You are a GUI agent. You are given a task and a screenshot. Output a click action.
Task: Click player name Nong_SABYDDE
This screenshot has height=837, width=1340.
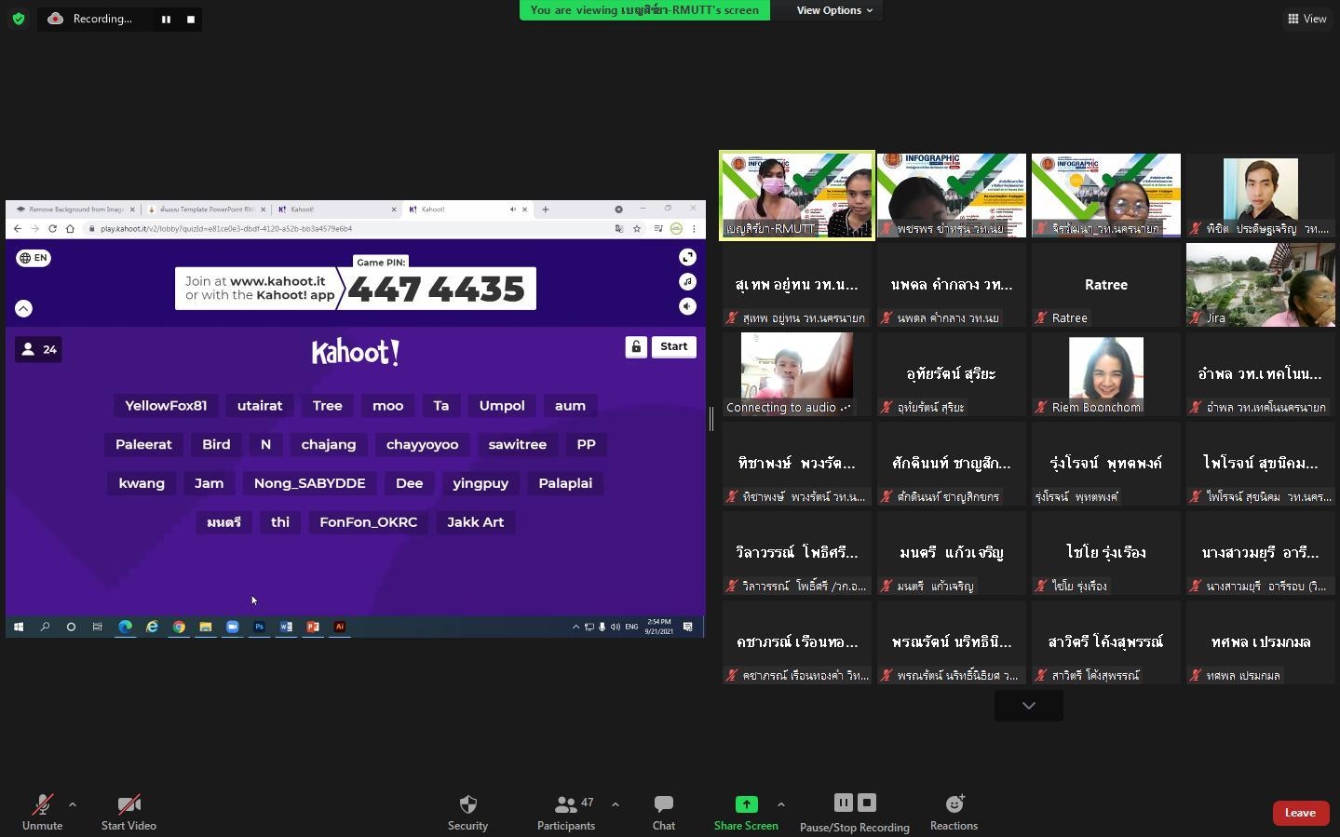(x=310, y=483)
